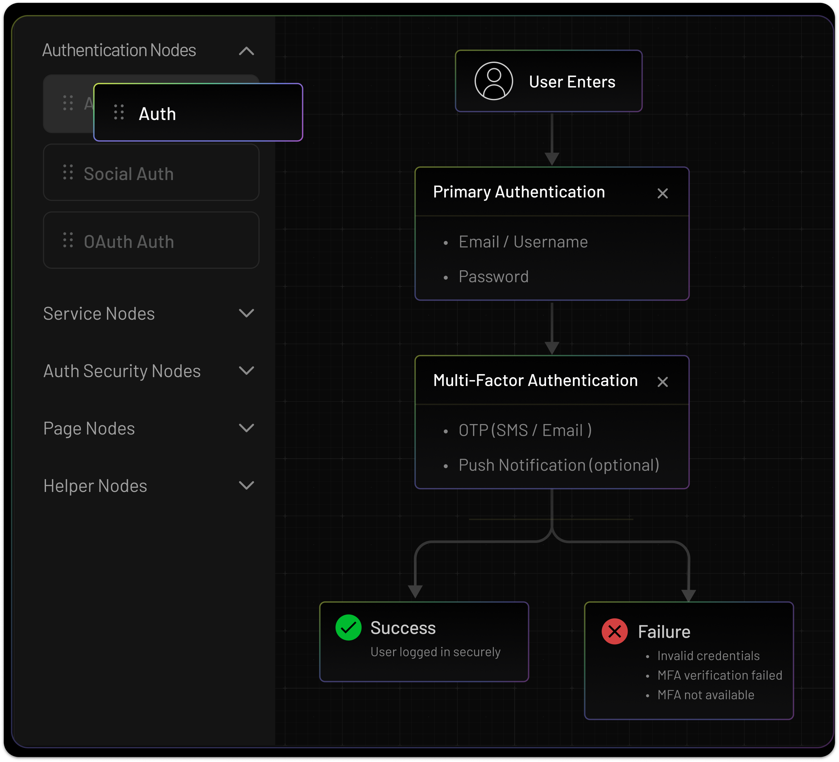Image resolution: width=839 pixels, height=762 pixels.
Task: Click the user avatar icon on User Enters node
Action: (493, 82)
